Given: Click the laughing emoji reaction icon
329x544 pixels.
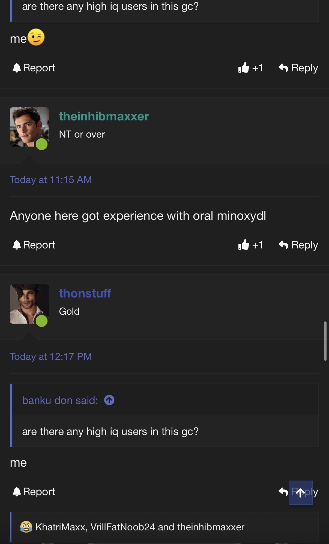Looking at the screenshot, I should pos(26,527).
